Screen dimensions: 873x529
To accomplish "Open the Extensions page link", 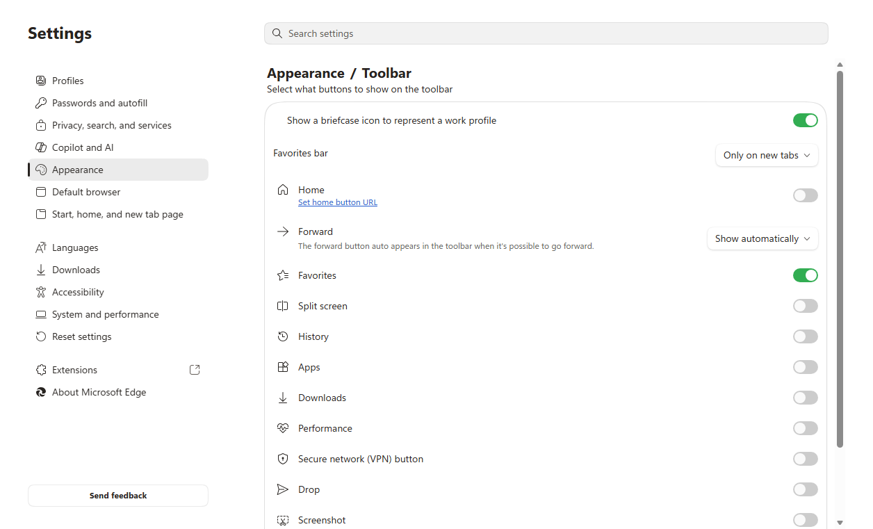I will (118, 370).
